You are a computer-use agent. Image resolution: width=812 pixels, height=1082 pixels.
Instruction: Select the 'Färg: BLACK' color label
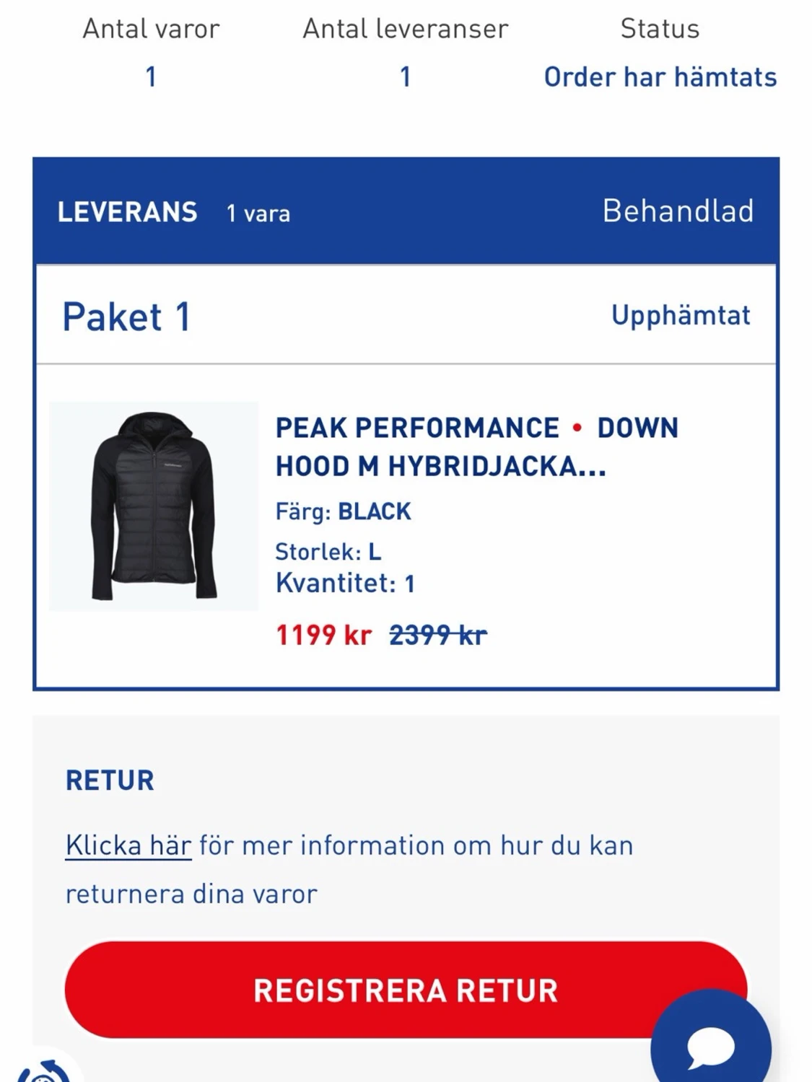(342, 511)
